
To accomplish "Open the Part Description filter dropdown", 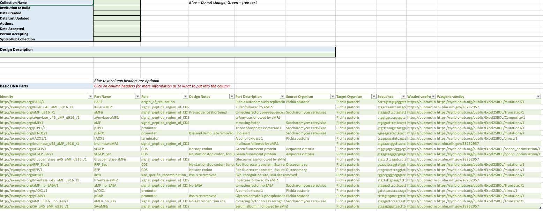I will coord(282,96).
